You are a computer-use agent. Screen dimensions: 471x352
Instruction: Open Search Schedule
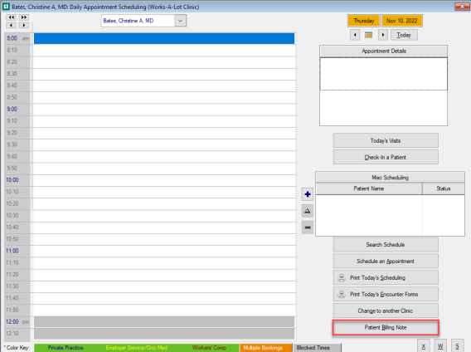[386, 245]
